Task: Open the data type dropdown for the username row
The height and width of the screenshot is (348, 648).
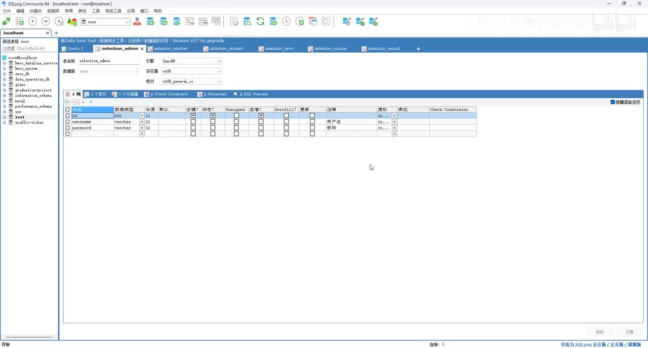Action: point(141,122)
